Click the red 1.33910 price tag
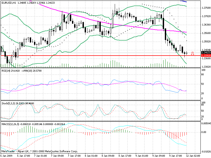Screen dimensions: 211x158 tap(206, 56)
